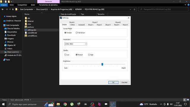Click Cancelar in the Settings dialog
The width and height of the screenshot is (190, 107).
(x=124, y=82)
